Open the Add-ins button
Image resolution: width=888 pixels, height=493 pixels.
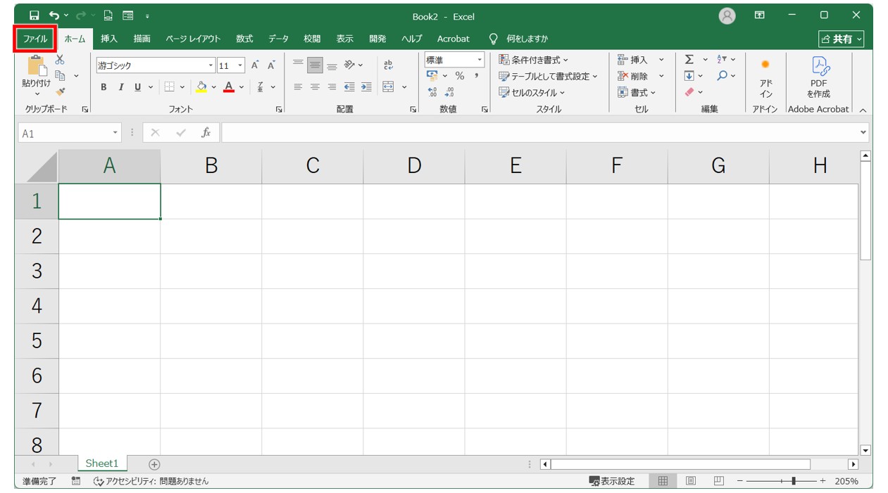coord(765,77)
